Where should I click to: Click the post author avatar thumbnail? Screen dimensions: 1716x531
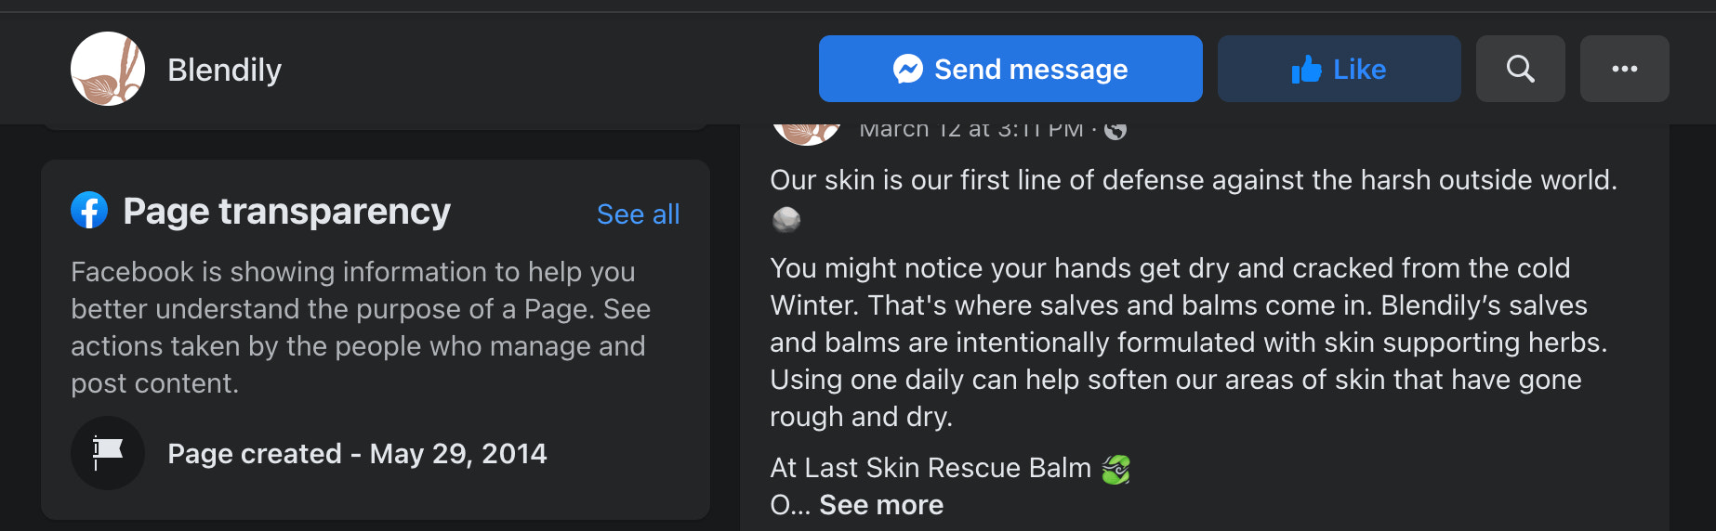tap(805, 133)
